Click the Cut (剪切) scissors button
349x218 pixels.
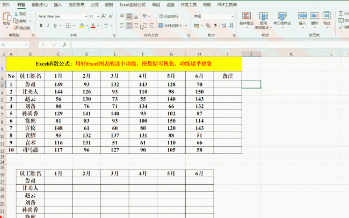click(x=20, y=14)
